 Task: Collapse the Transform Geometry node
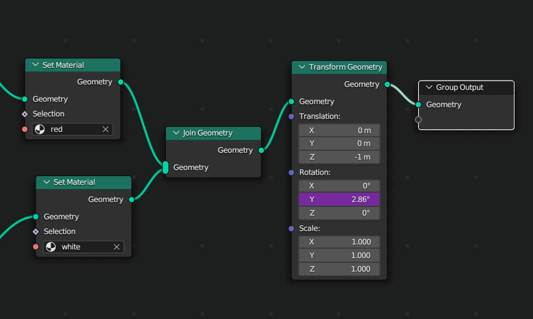(302, 67)
